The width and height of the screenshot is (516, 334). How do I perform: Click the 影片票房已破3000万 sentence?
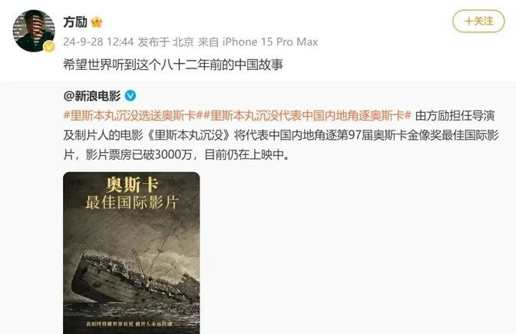(139, 154)
